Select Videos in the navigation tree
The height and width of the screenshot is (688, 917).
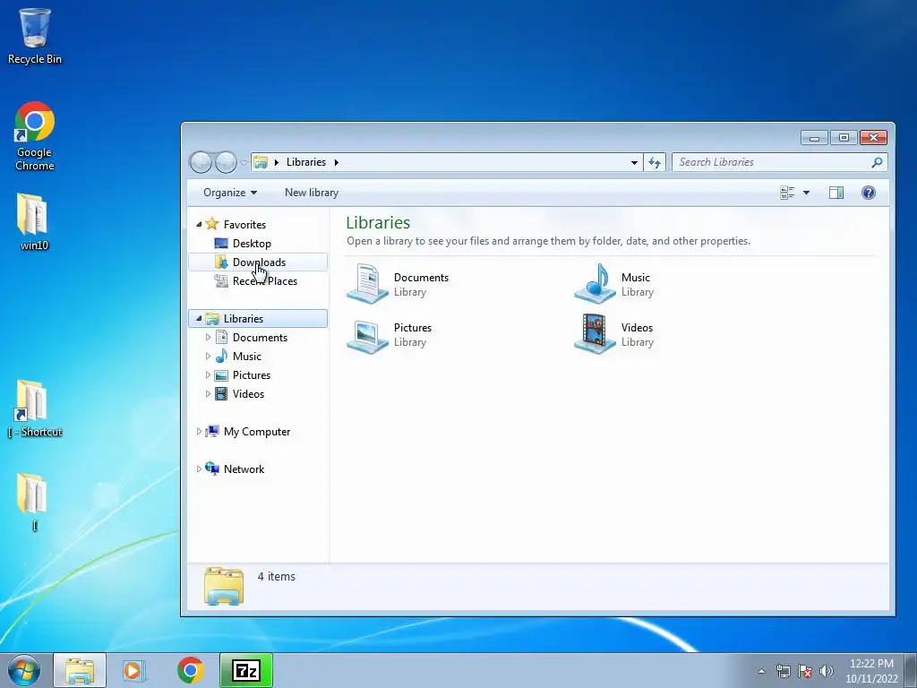[x=248, y=394]
